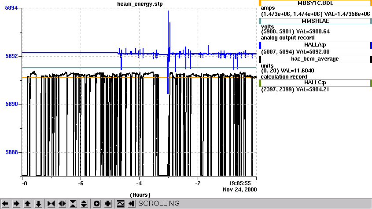
Task: Expand time axis with outward triangles icon
Action: point(62,204)
